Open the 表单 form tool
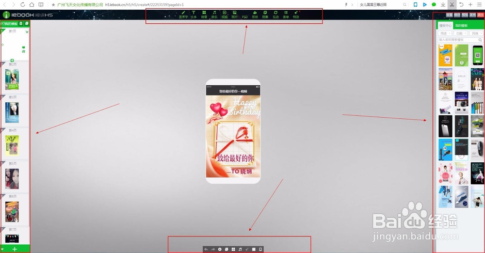Screen dimensions: 485x253 click(x=286, y=15)
